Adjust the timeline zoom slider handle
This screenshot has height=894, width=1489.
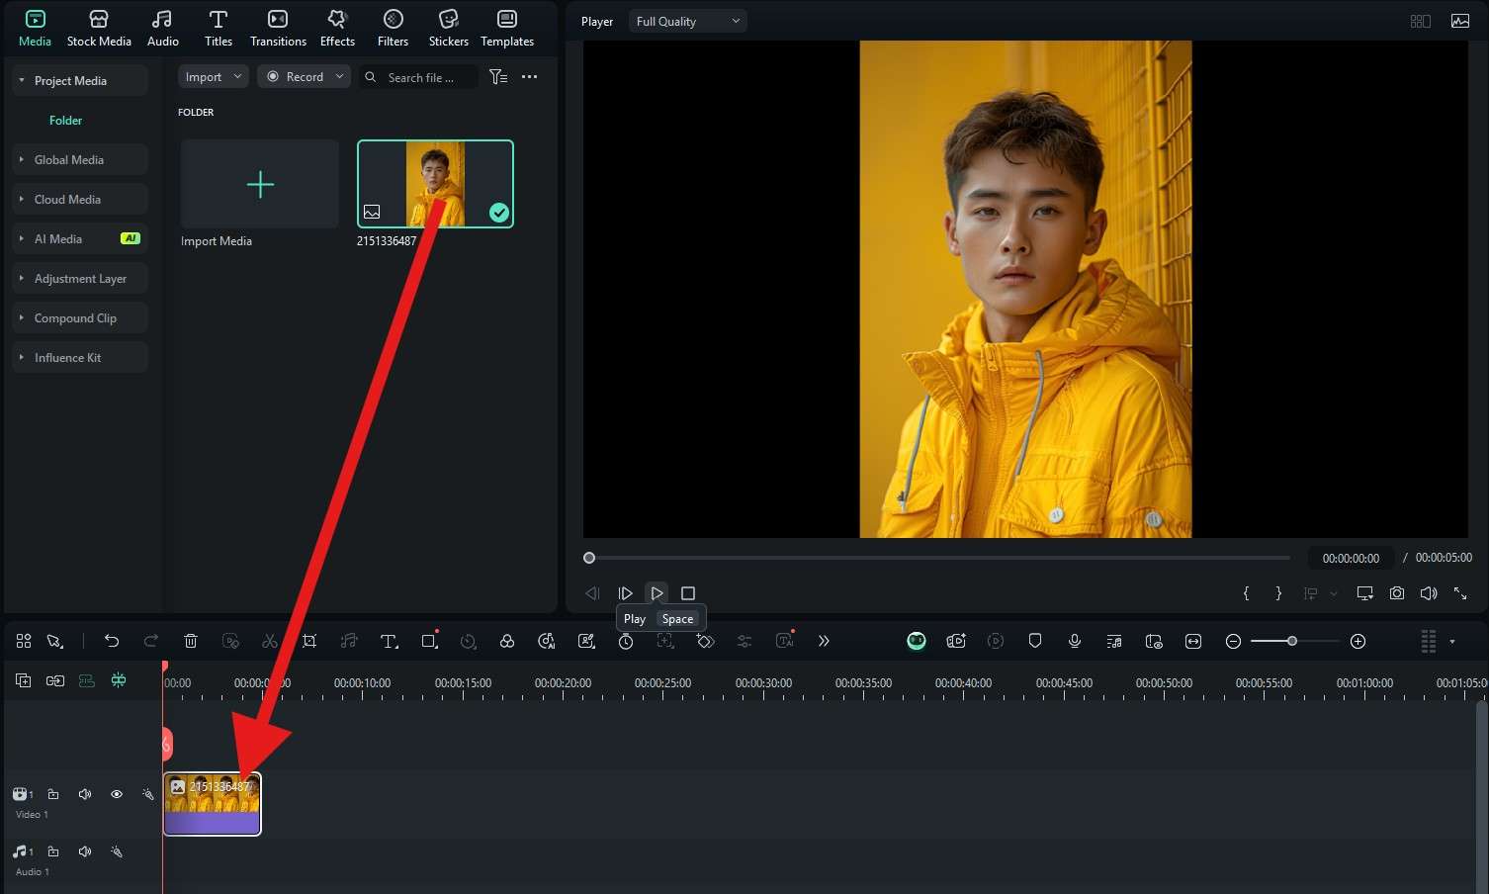tap(1291, 641)
